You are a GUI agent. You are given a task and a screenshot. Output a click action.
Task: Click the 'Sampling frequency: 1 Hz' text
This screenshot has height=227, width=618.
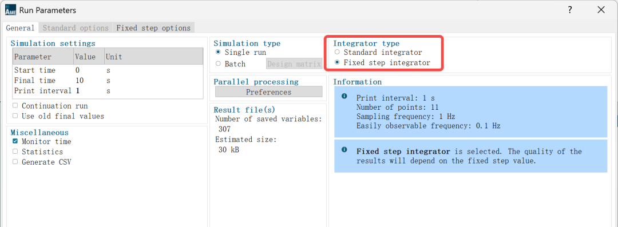[406, 117]
